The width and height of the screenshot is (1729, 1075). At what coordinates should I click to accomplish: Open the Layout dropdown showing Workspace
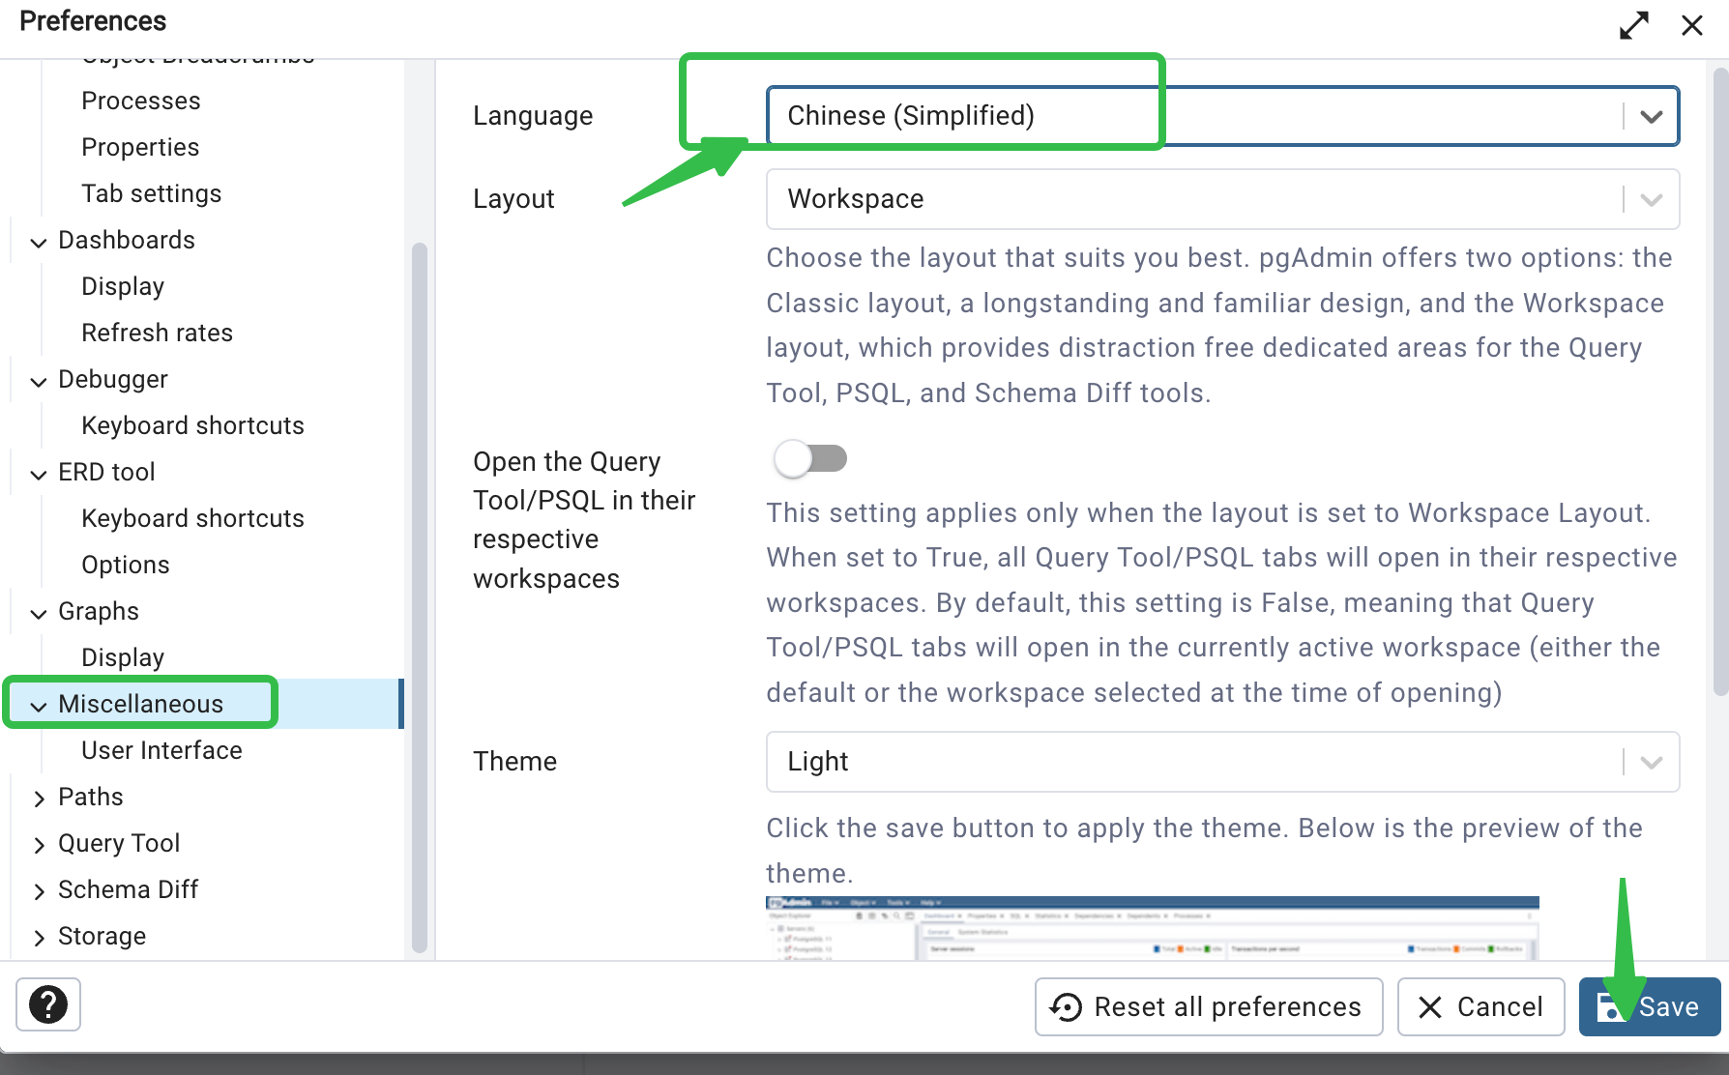[x=1222, y=199]
